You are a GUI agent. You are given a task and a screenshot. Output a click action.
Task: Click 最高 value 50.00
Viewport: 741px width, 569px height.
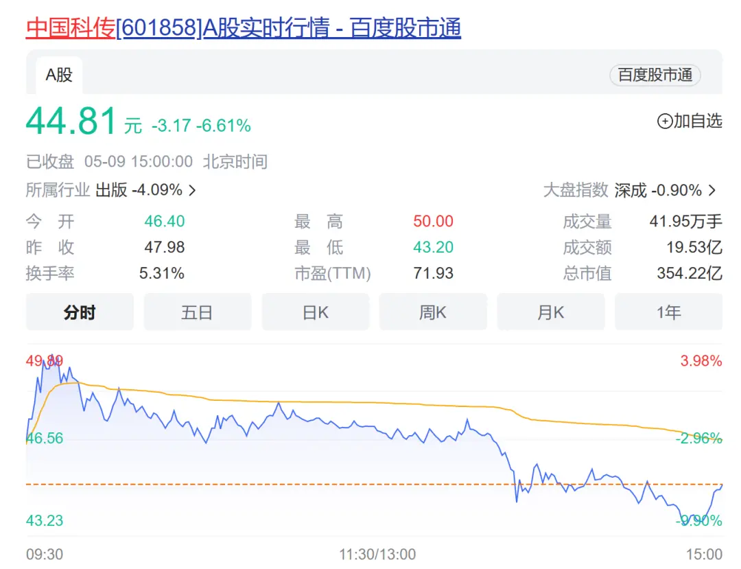click(434, 221)
